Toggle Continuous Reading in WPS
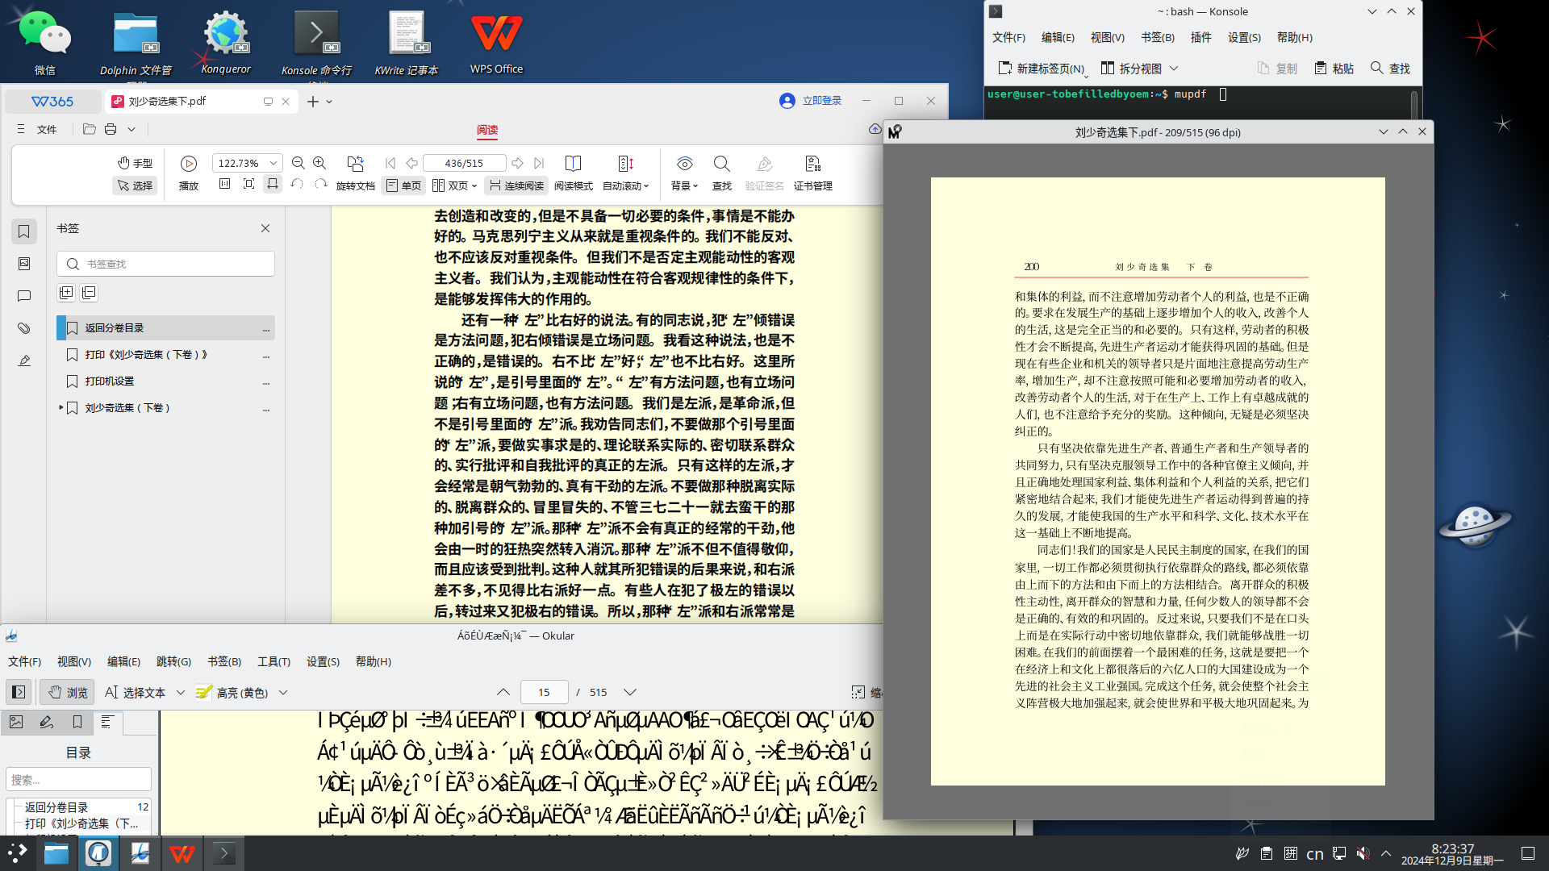Image resolution: width=1549 pixels, height=871 pixels. tap(516, 185)
